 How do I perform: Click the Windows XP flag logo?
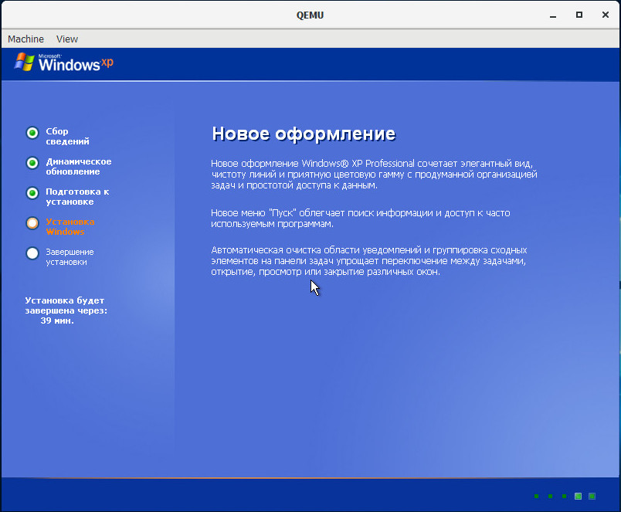point(24,62)
